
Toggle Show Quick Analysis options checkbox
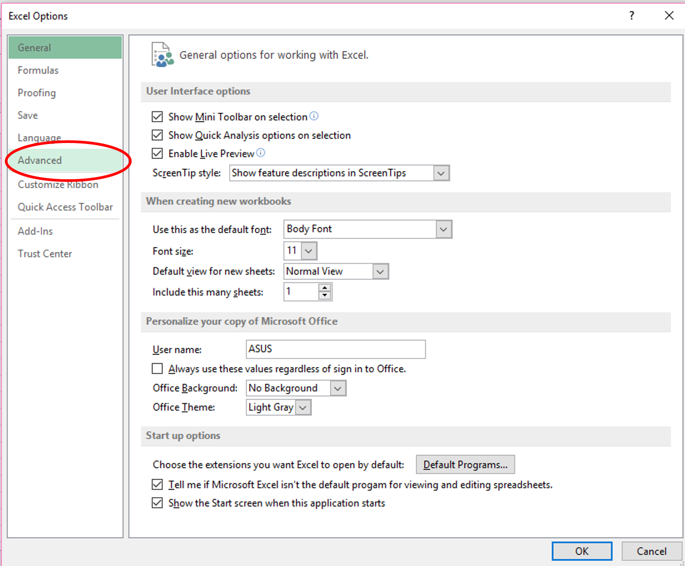click(157, 135)
